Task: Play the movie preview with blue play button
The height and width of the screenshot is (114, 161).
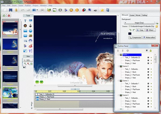Action: tap(34, 10)
